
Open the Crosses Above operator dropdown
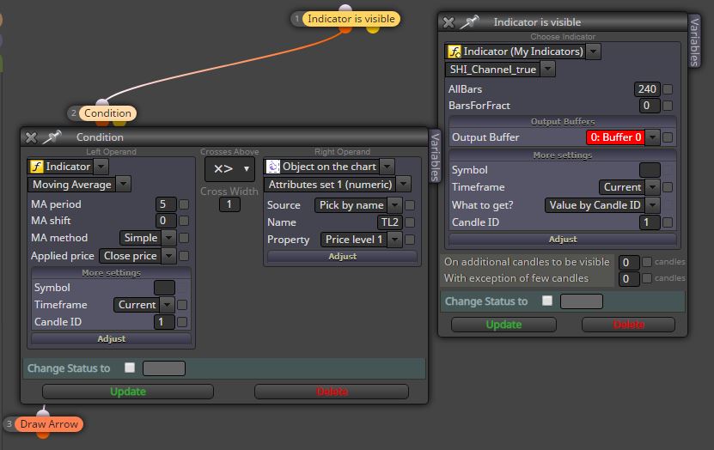[229, 169]
